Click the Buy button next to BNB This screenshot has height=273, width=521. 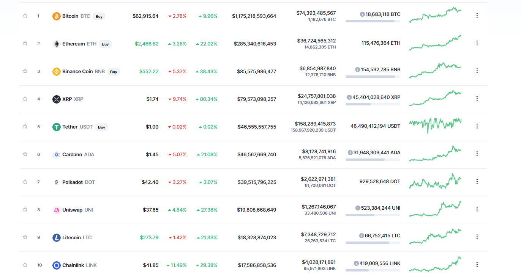[114, 72]
